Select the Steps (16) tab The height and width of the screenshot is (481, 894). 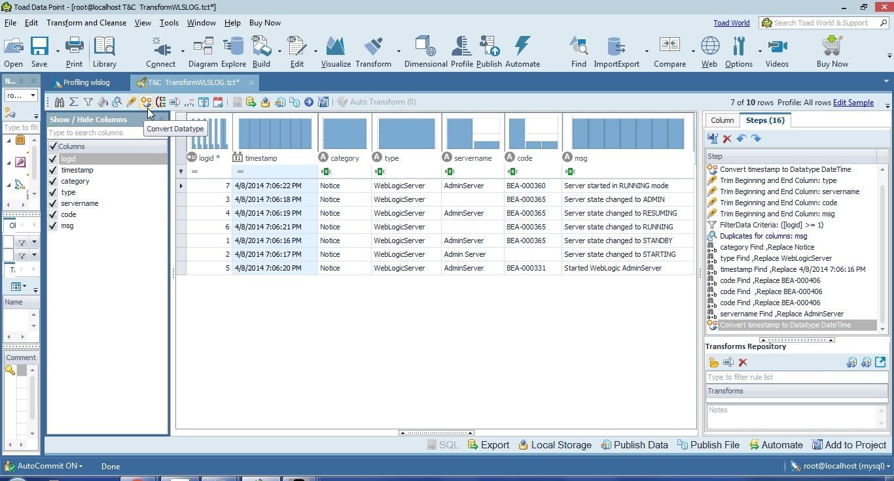(x=765, y=120)
